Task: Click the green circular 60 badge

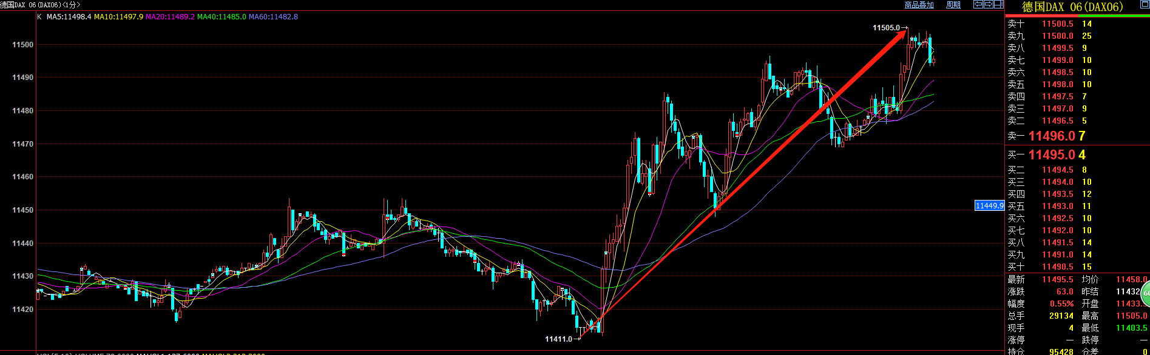Action: click(1145, 294)
